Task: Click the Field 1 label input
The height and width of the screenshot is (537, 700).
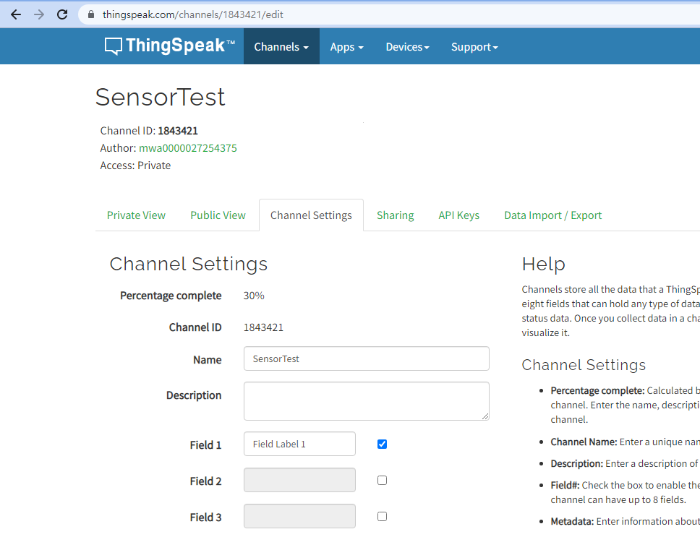Action: pyautogui.click(x=299, y=444)
